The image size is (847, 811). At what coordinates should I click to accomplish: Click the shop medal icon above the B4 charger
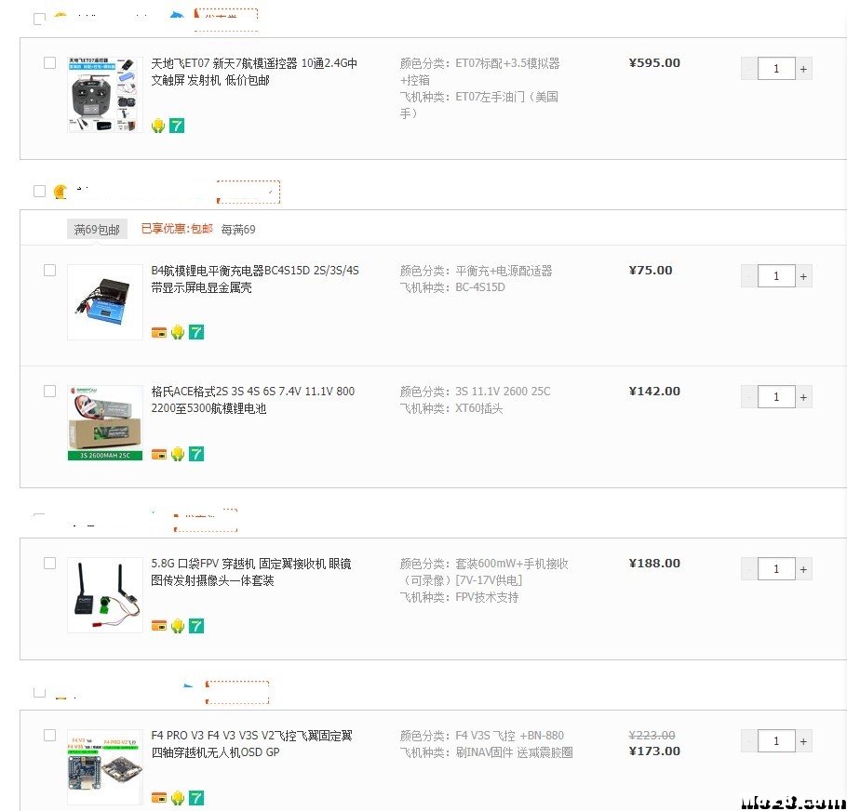(x=60, y=193)
